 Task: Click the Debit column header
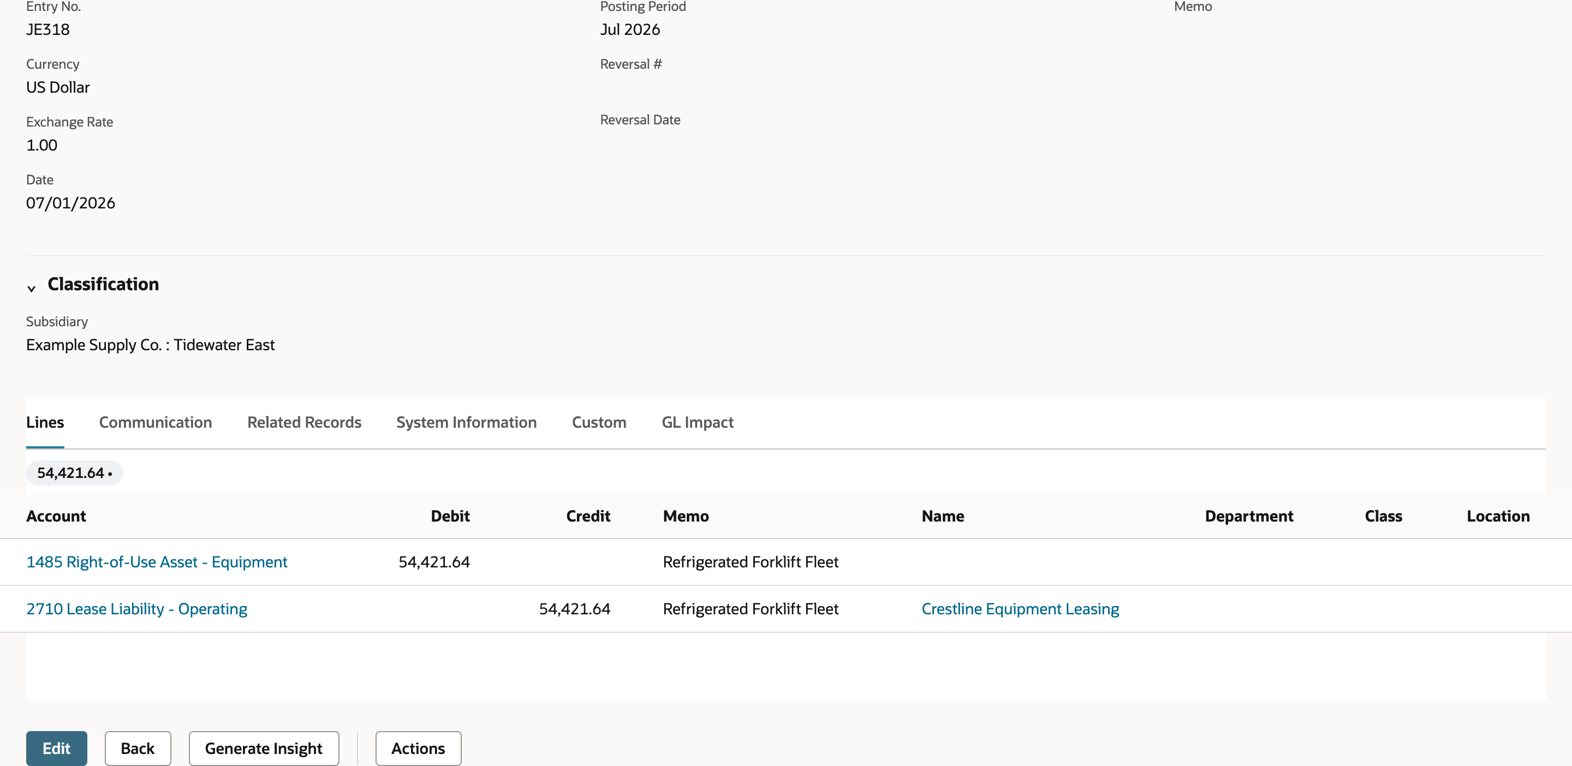click(450, 516)
